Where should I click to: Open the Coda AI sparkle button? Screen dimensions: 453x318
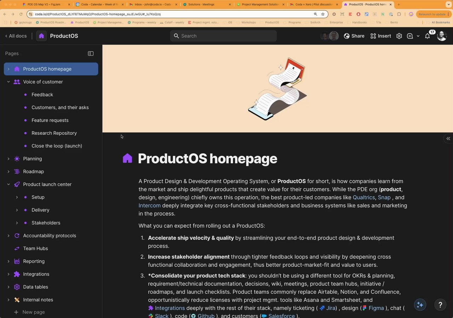point(420,305)
